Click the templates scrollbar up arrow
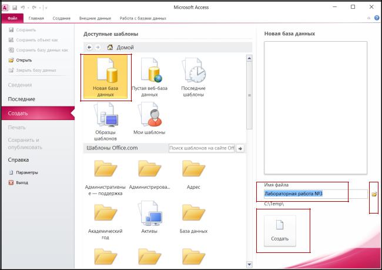382x270 pixels. [x=249, y=58]
